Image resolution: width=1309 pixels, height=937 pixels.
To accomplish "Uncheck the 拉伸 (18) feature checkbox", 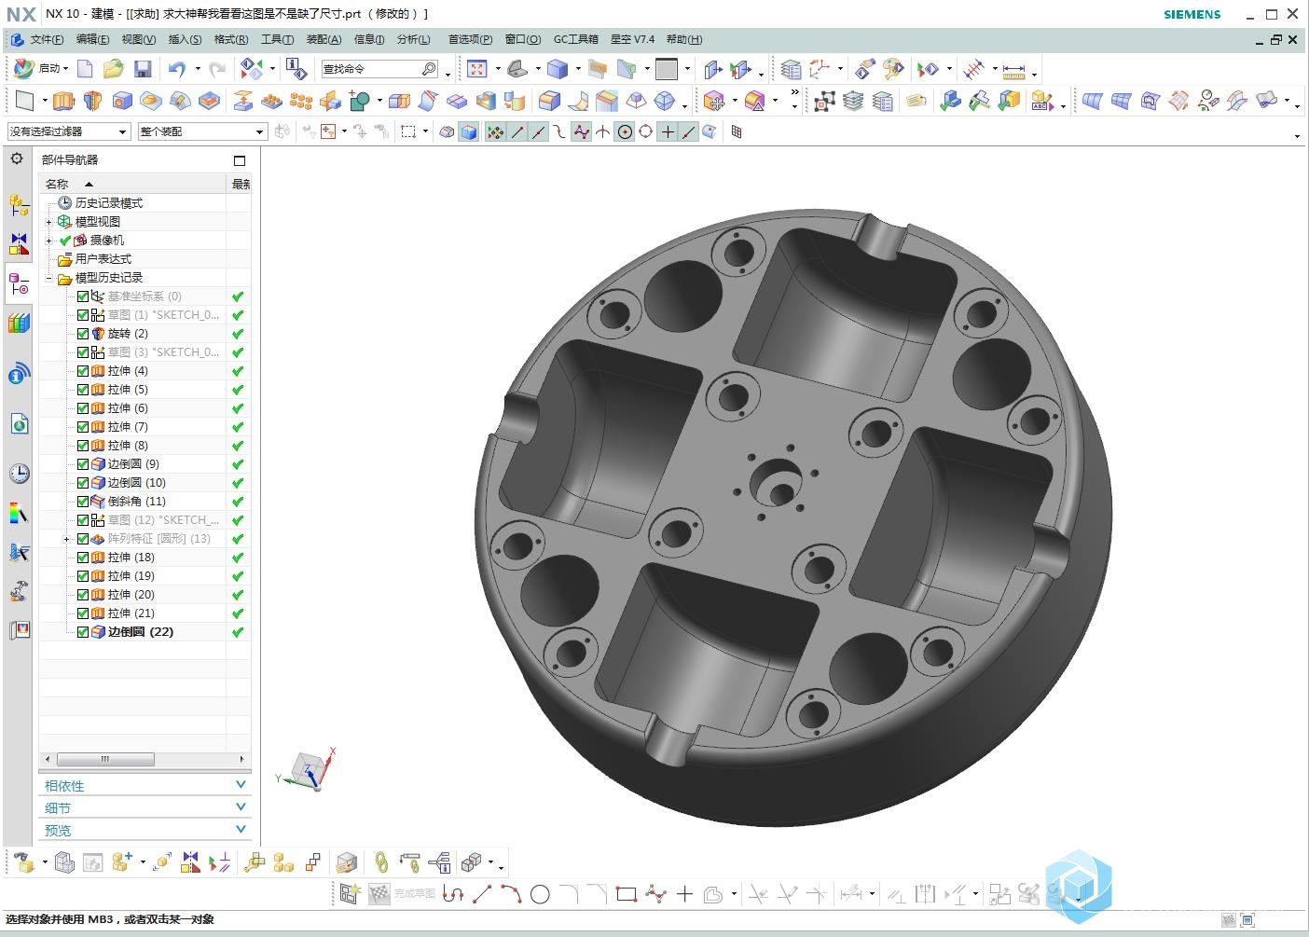I will pyautogui.click(x=83, y=558).
